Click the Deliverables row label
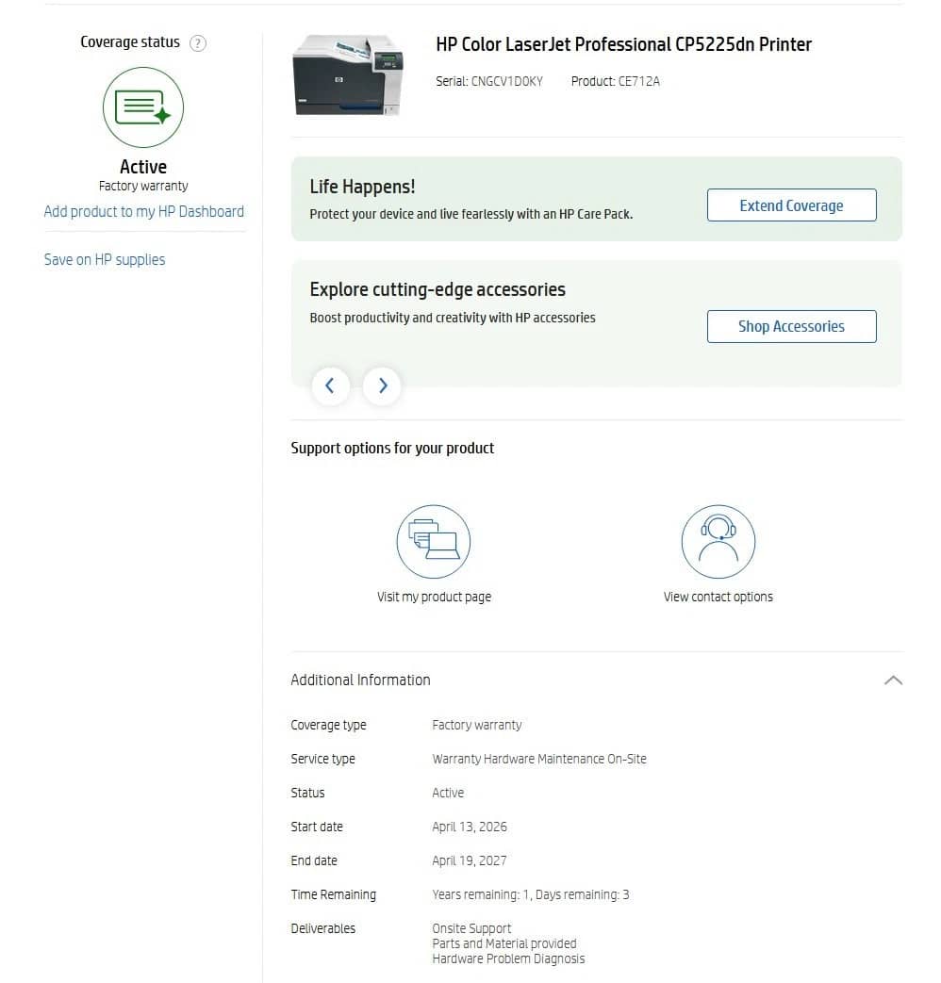This screenshot has width=941, height=983. coord(322,928)
